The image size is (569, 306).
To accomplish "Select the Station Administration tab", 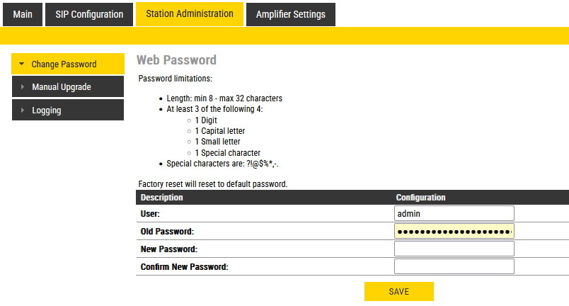I will tap(189, 14).
